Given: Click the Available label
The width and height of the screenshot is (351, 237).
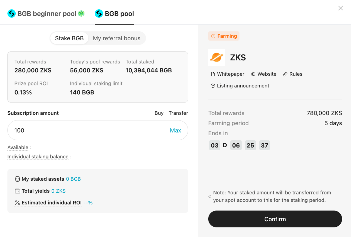Looking at the screenshot, I should 18,147.
